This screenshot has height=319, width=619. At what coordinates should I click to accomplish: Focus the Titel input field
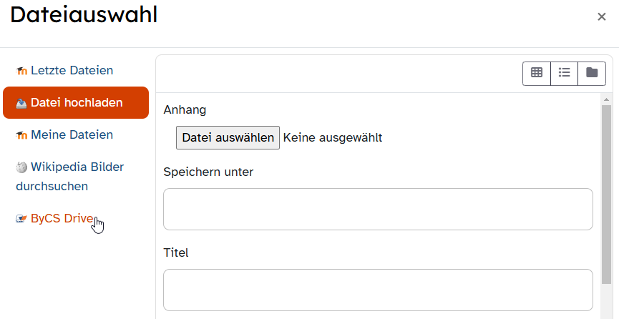[378, 290]
